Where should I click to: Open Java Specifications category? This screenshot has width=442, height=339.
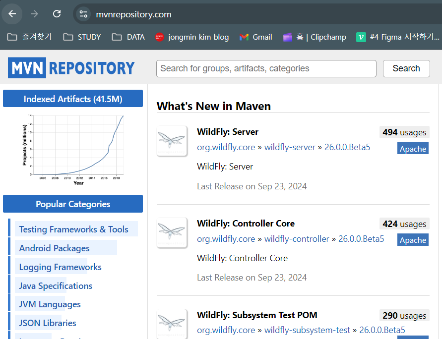56,286
